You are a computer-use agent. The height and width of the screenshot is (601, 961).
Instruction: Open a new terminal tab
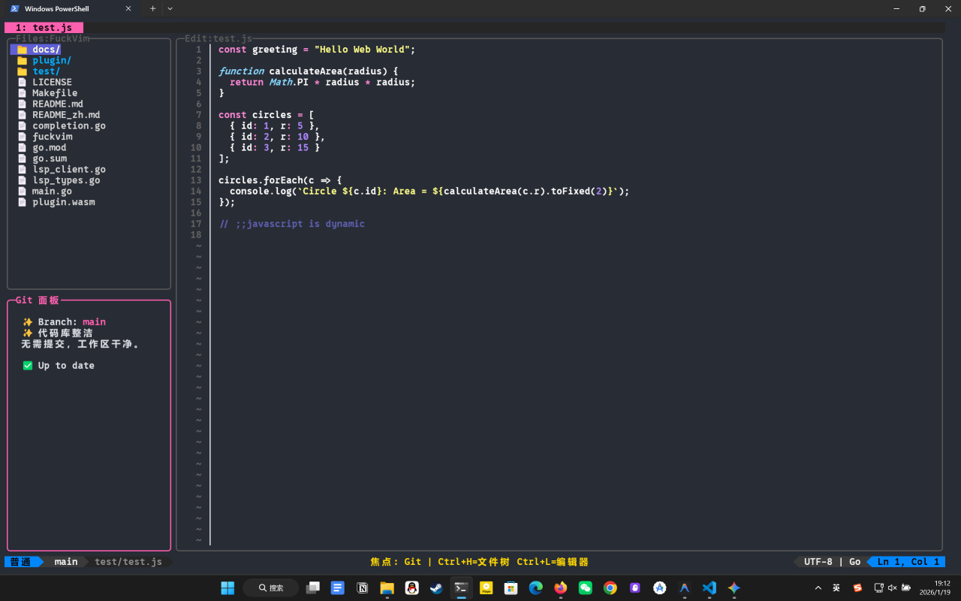pos(153,9)
